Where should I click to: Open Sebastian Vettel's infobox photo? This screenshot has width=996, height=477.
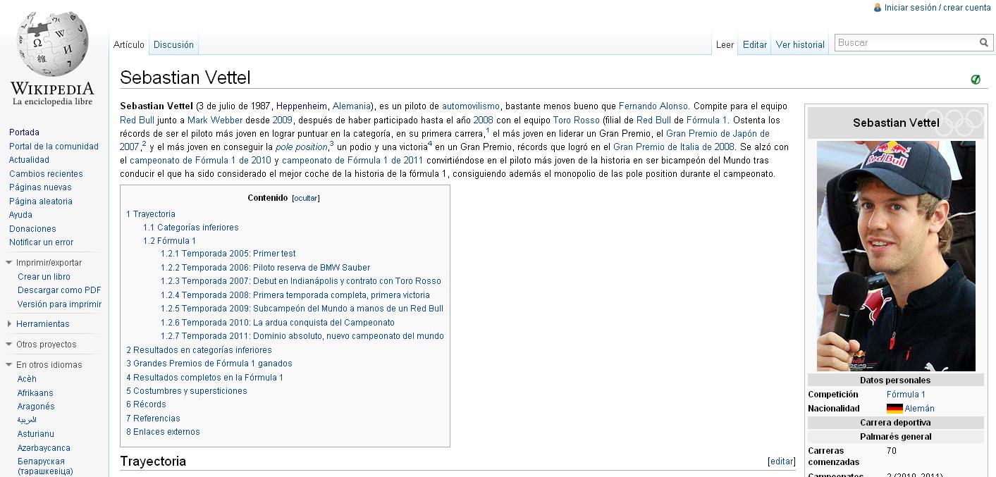895,256
